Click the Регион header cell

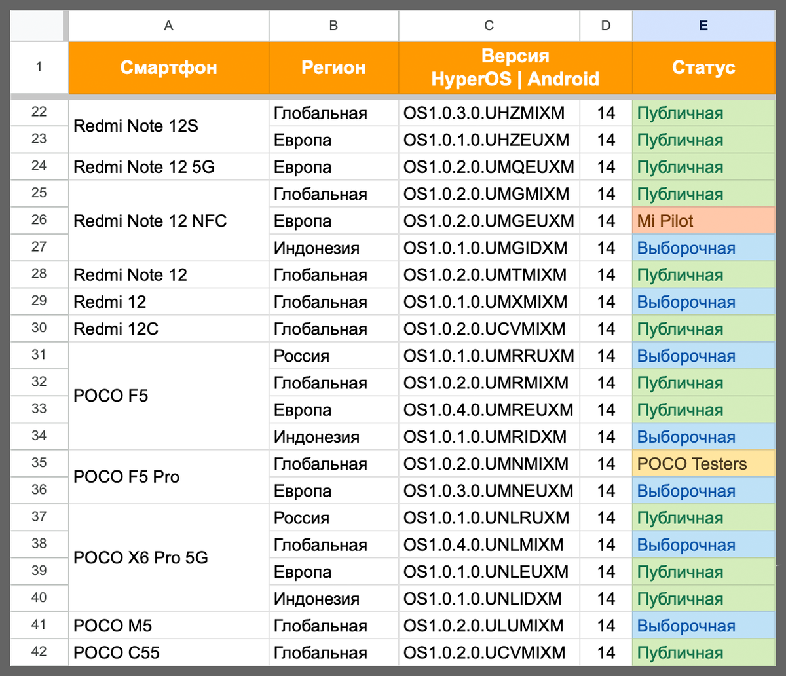333,67
